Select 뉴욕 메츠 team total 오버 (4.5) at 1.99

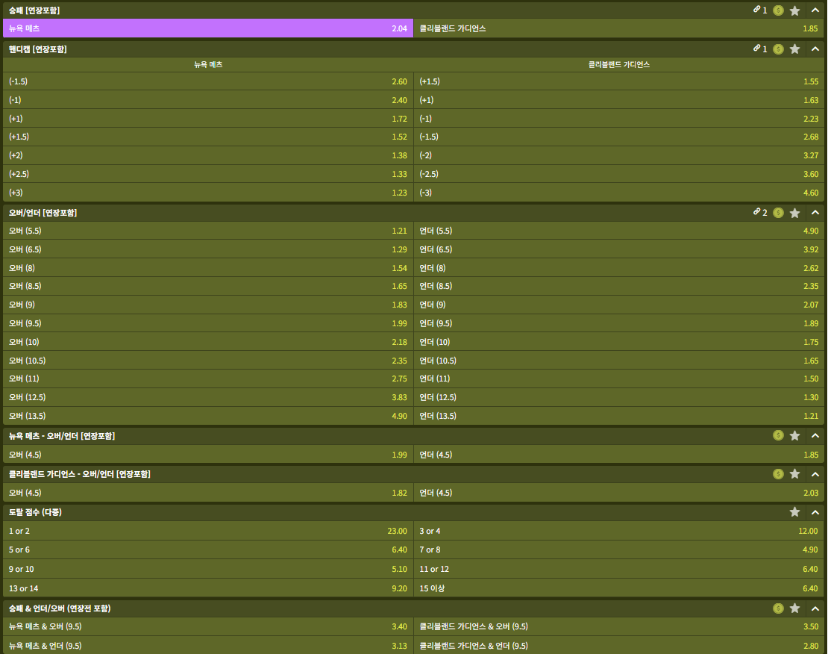coord(208,454)
